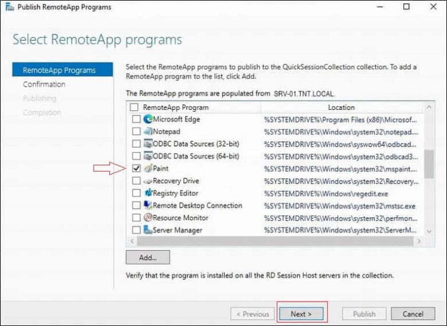Image resolution: width=447 pixels, height=326 pixels.
Task: Sort by the Location column header
Action: pyautogui.click(x=341, y=108)
